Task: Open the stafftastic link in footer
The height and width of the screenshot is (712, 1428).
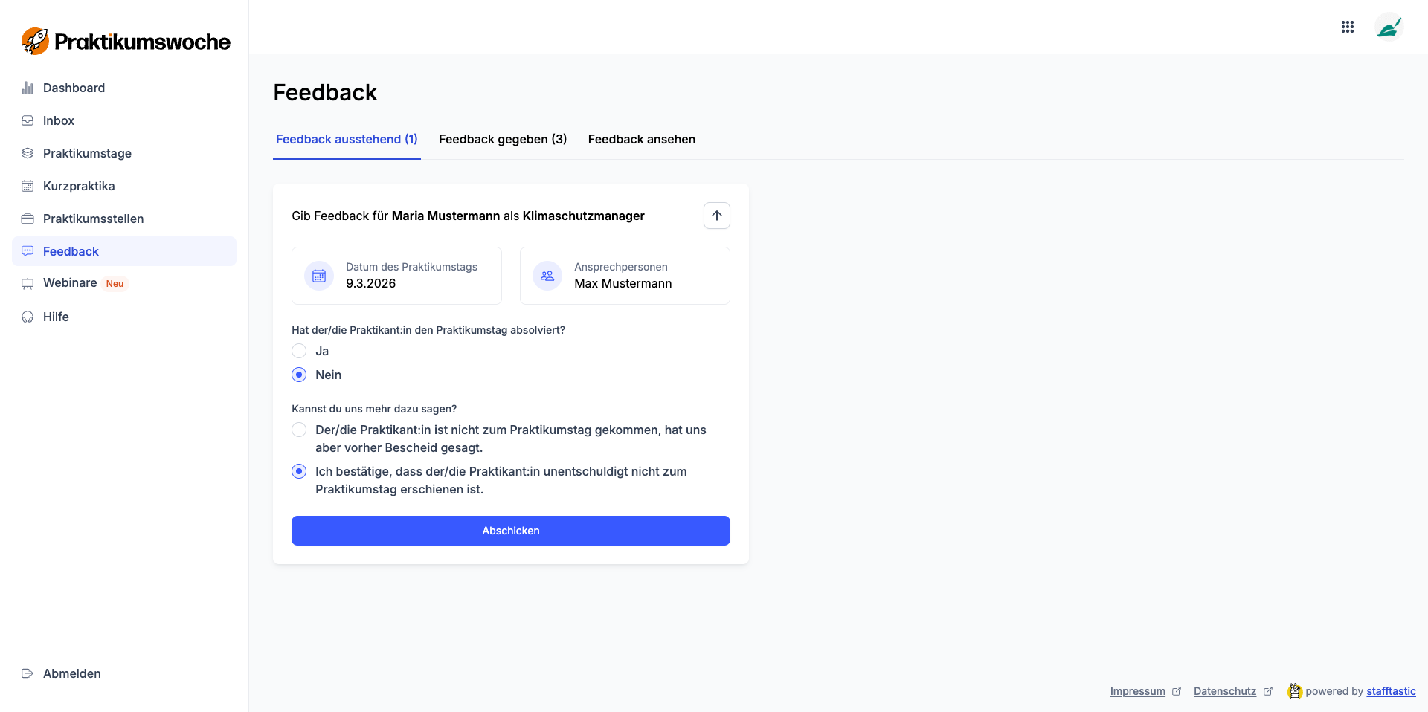Action: (1391, 691)
